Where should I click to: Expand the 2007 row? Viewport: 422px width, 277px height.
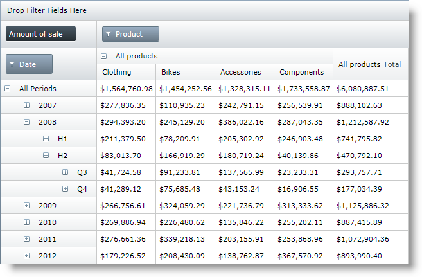click(x=27, y=105)
